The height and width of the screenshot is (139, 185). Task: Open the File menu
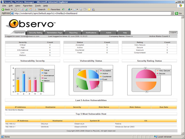tap(4, 6)
